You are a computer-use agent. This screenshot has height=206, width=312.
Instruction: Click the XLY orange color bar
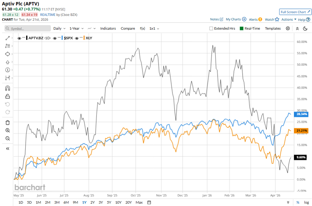[84, 38]
